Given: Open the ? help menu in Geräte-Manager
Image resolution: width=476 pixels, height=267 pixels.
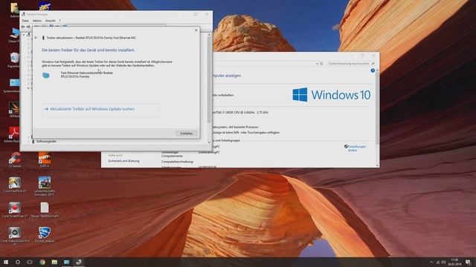Looking at the screenshot, I should (59, 21).
